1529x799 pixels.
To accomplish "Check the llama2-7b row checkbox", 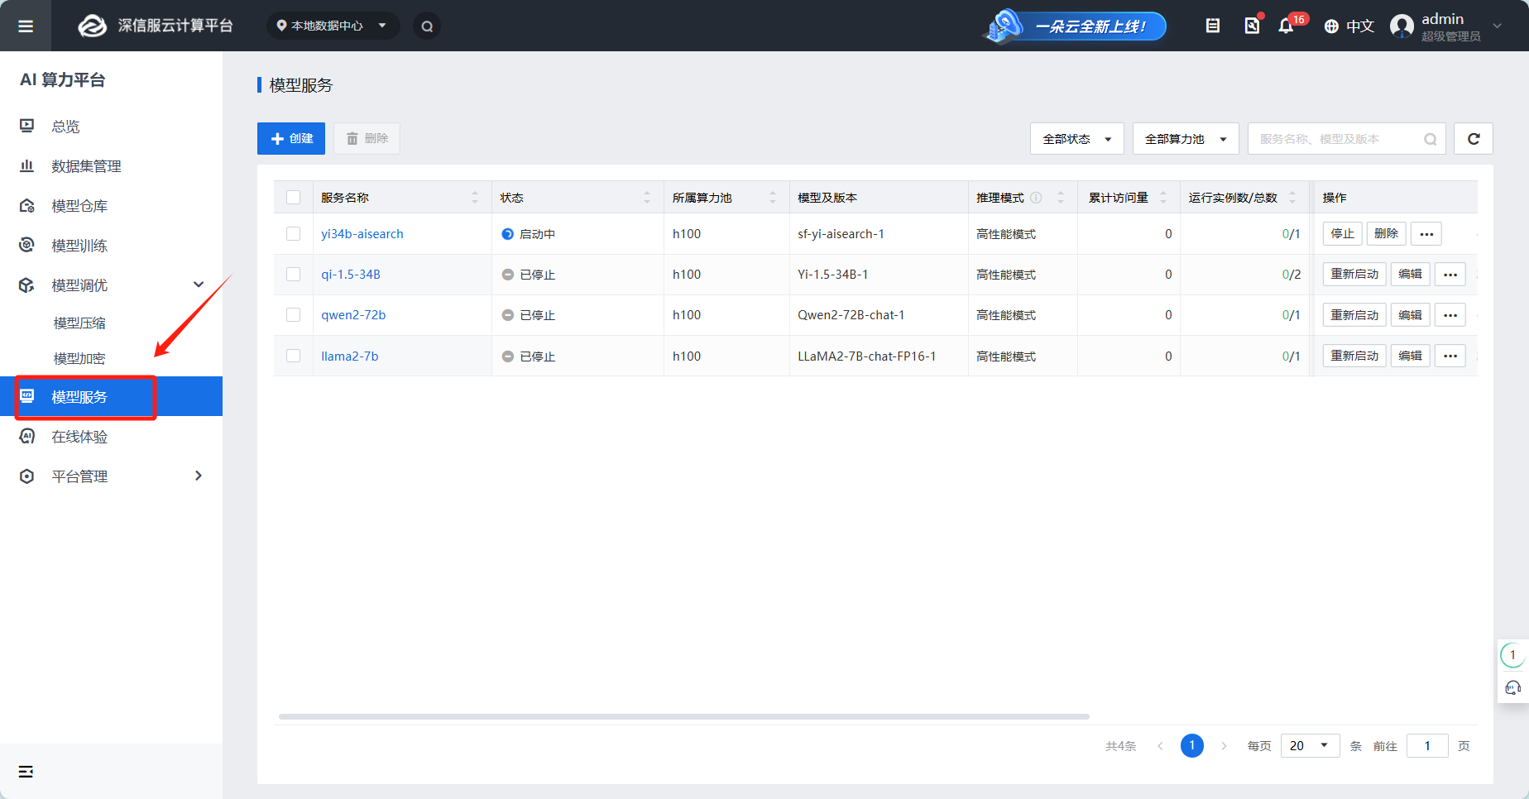I will [293, 356].
